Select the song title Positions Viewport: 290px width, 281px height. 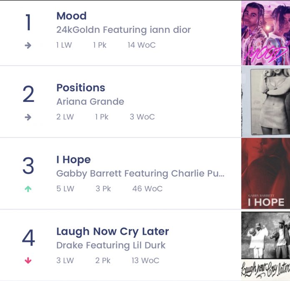[81, 88]
